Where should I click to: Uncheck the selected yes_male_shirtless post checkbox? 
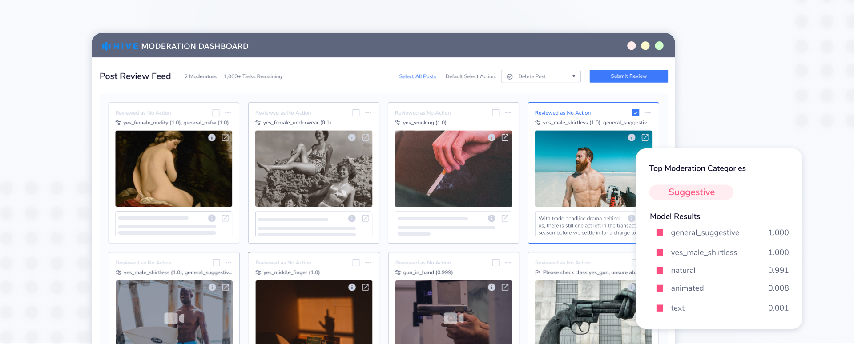click(636, 113)
